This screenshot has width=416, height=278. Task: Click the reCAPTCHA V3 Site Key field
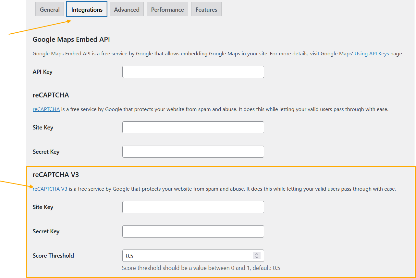[x=193, y=207]
